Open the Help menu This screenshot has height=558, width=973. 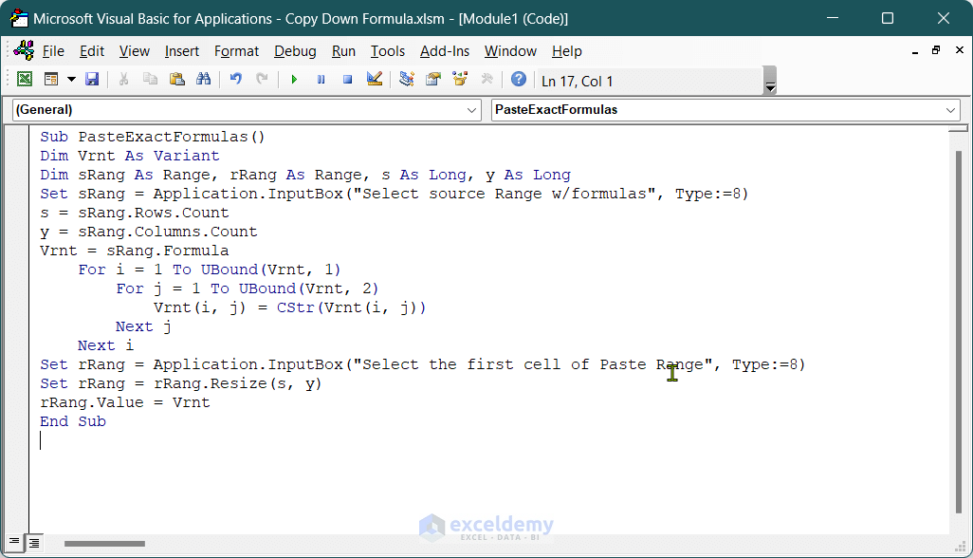566,51
